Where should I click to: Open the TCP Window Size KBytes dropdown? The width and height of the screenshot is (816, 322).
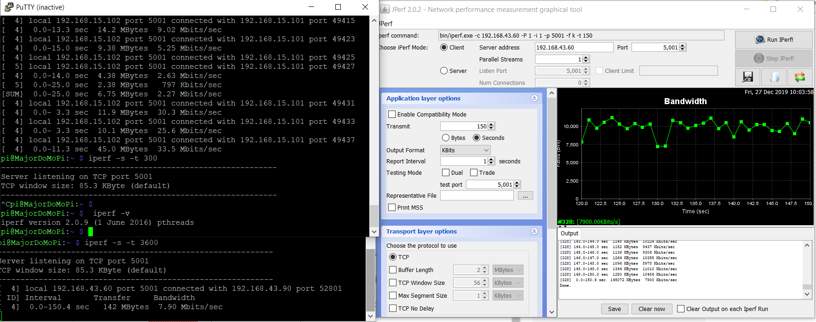point(508,283)
